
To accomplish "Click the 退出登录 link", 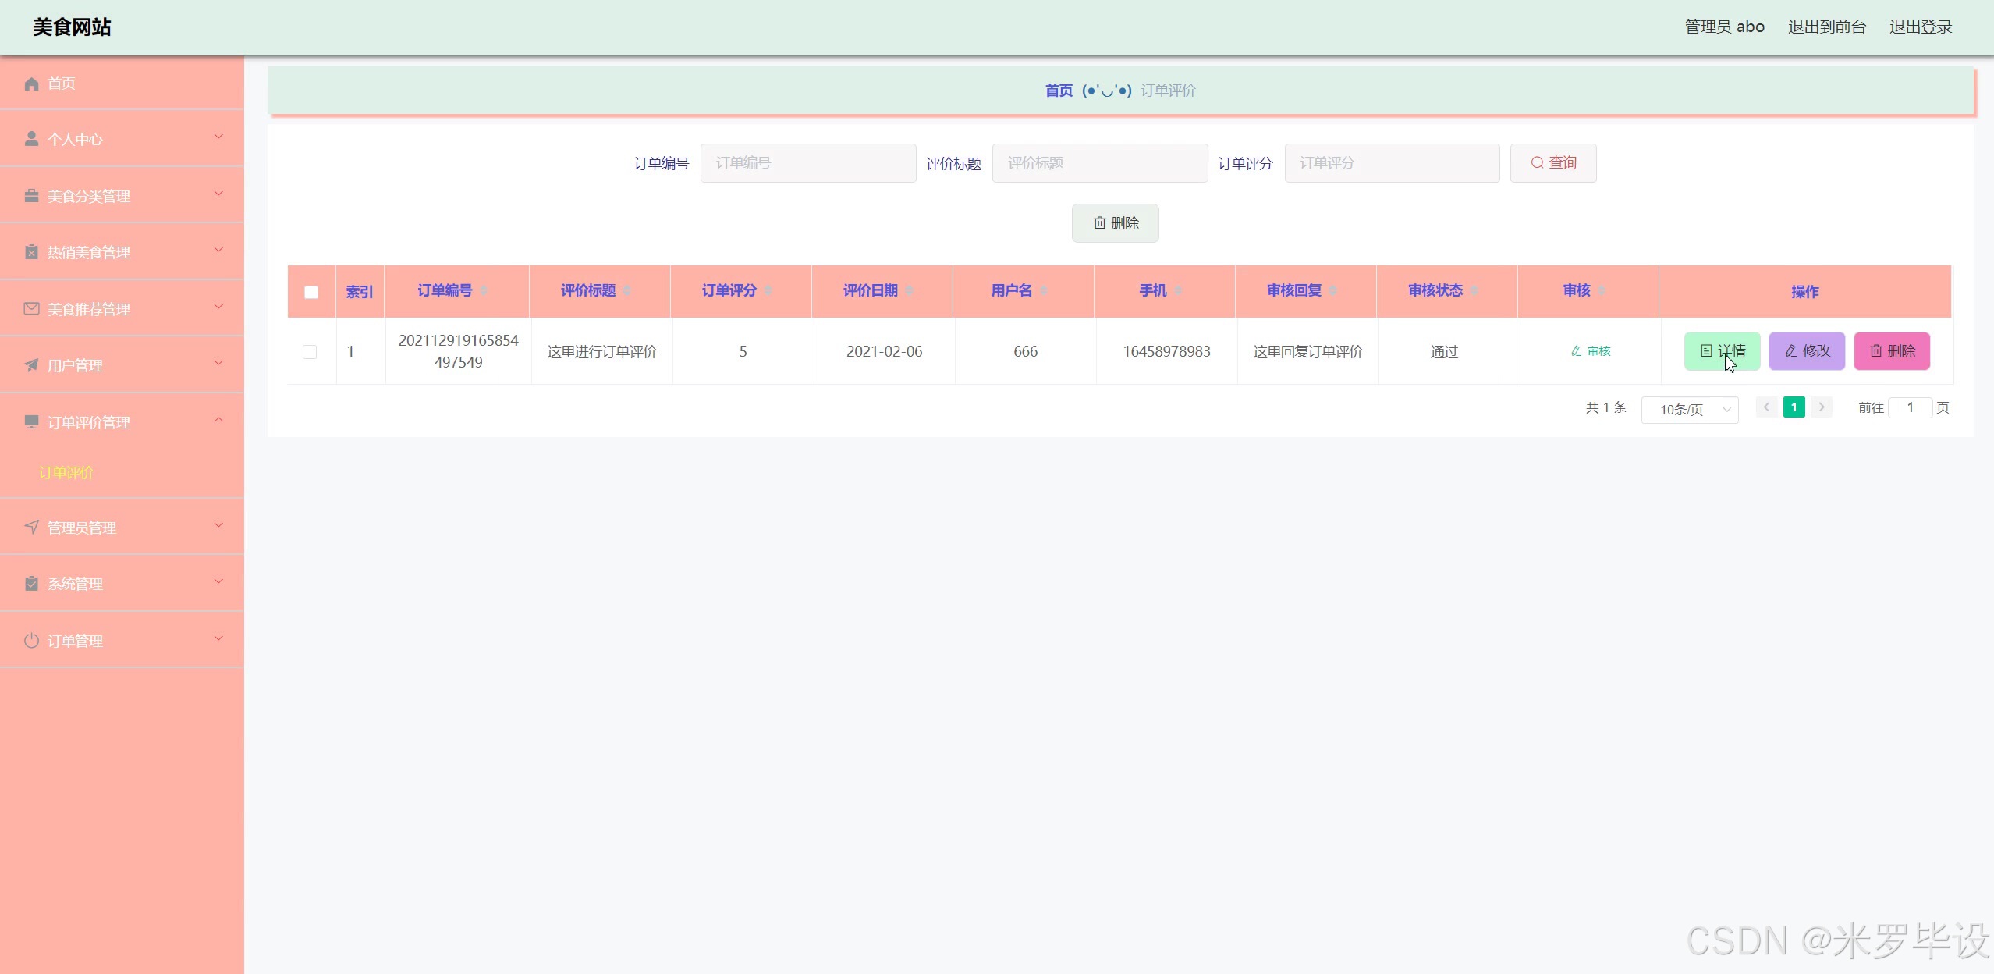I will pos(1920,27).
